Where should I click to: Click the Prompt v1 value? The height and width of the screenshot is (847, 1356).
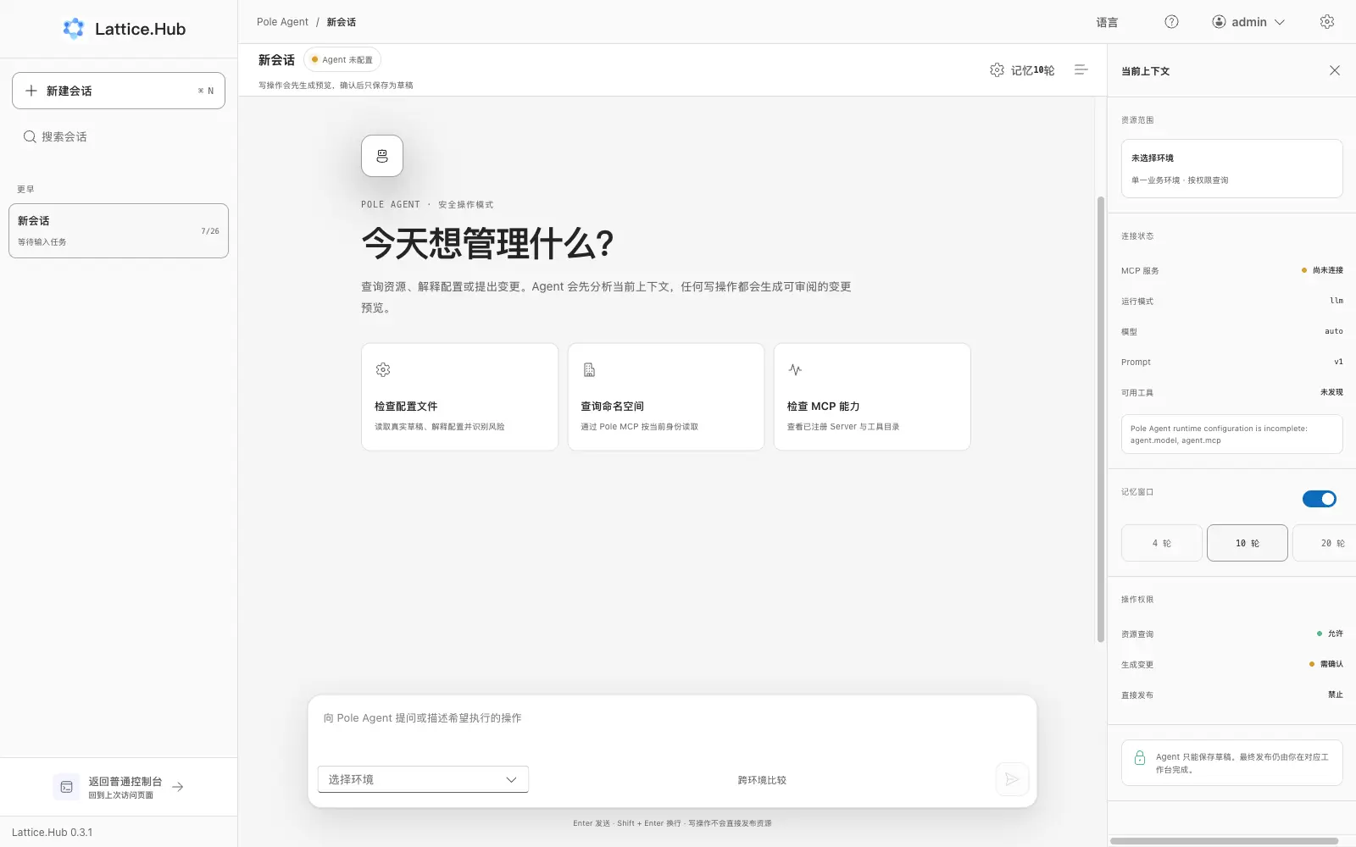pyautogui.click(x=1339, y=362)
